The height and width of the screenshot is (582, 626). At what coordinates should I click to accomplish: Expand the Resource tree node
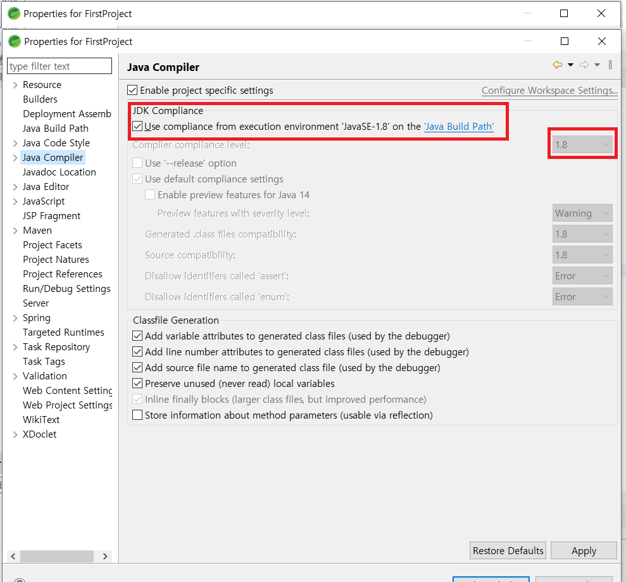pos(15,85)
